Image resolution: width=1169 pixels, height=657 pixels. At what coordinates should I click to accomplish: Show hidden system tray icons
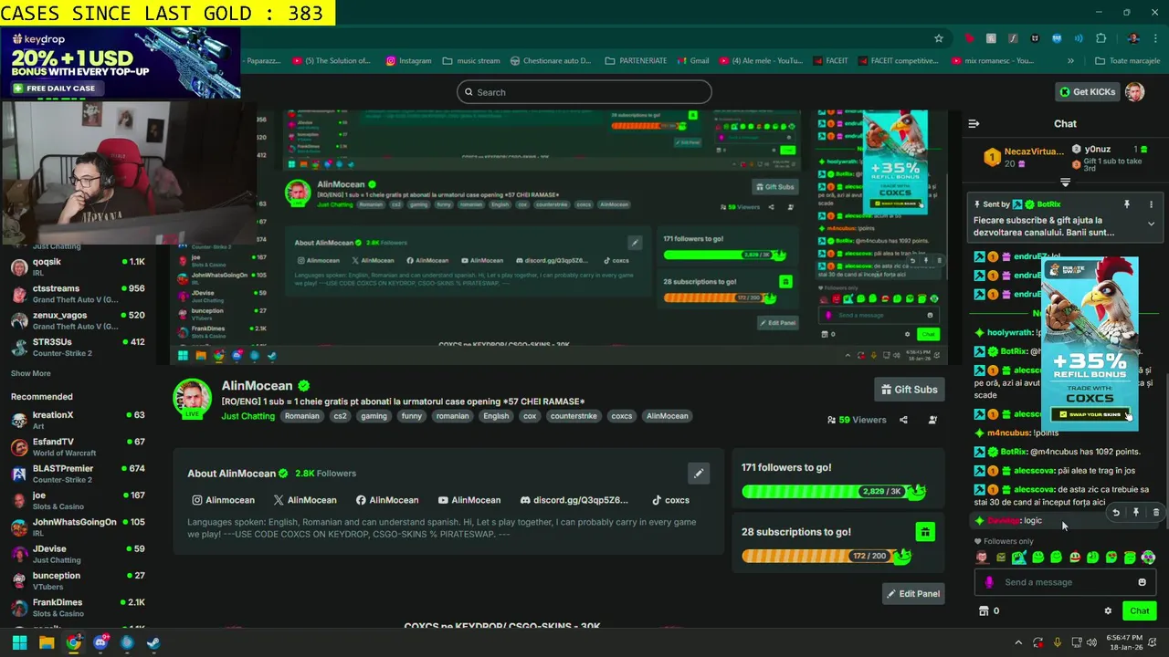point(1018,642)
